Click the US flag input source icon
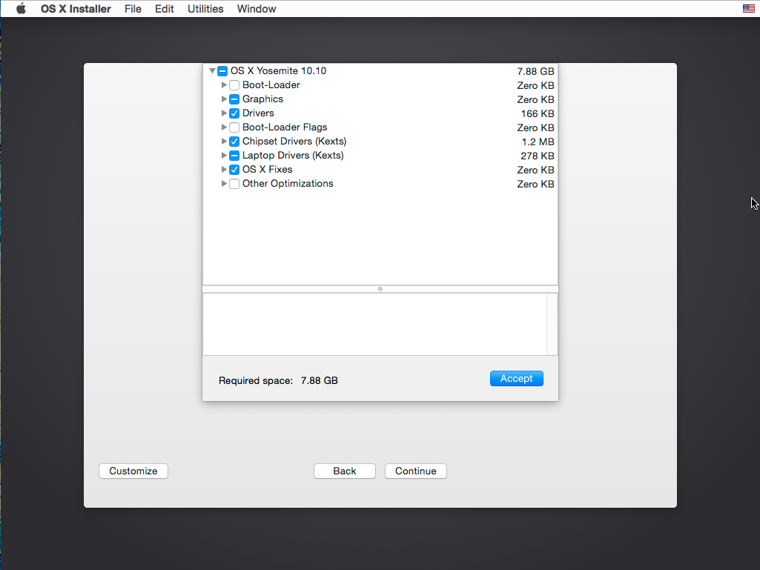The image size is (760, 570). [x=748, y=9]
